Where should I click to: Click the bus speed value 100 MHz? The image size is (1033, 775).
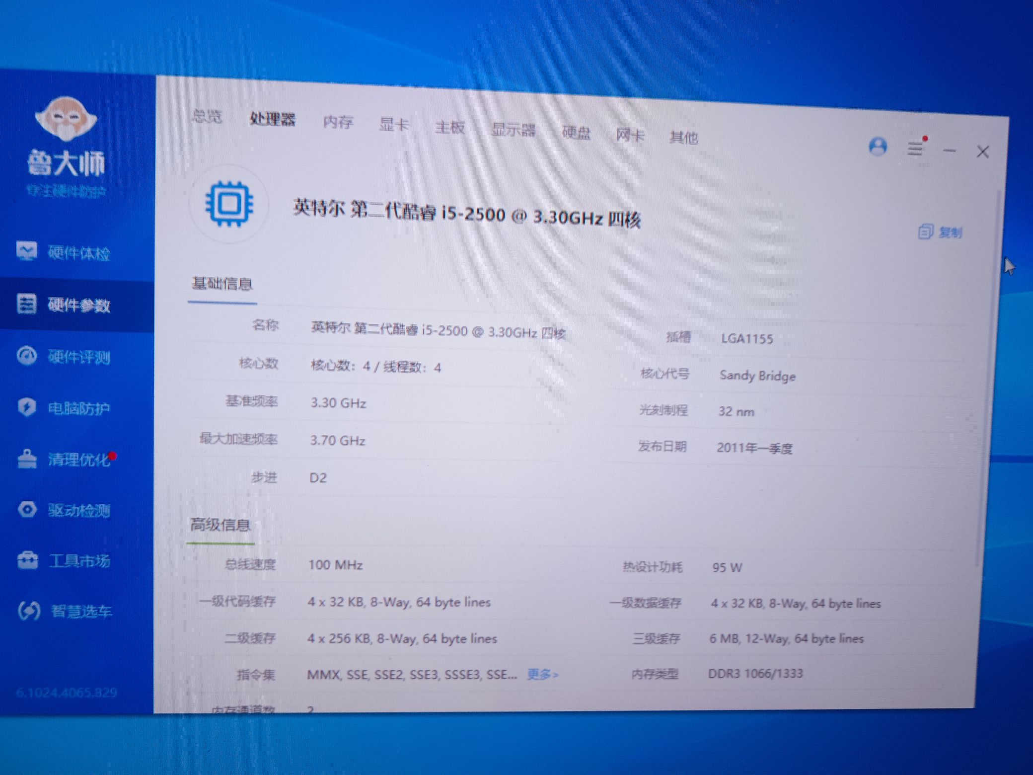point(336,565)
